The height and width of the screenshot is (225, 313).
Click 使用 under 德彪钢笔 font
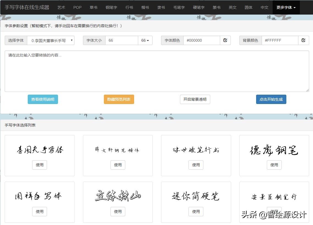[274, 165]
